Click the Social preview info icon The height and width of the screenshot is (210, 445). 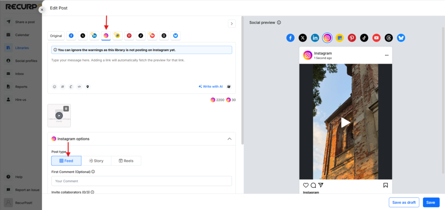click(279, 23)
